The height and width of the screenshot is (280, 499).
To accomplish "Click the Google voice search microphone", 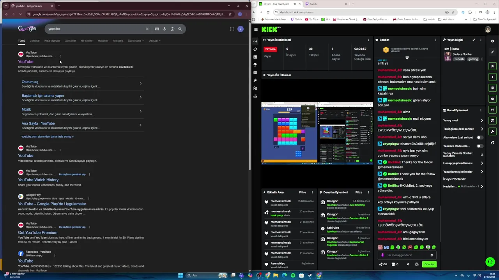I will click(x=165, y=29).
